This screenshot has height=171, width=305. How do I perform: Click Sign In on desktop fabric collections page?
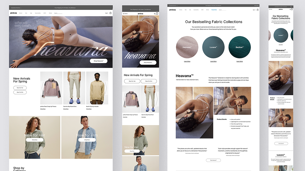[x=254, y=10]
